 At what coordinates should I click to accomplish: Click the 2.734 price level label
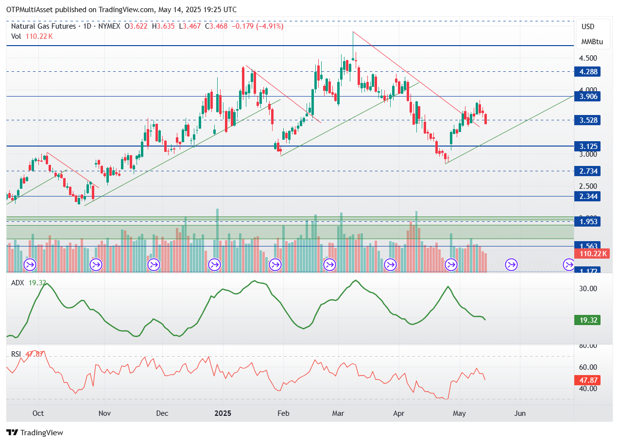pyautogui.click(x=588, y=171)
